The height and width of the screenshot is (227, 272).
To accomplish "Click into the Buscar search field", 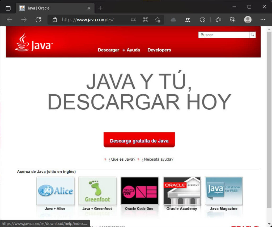I will click(x=224, y=35).
